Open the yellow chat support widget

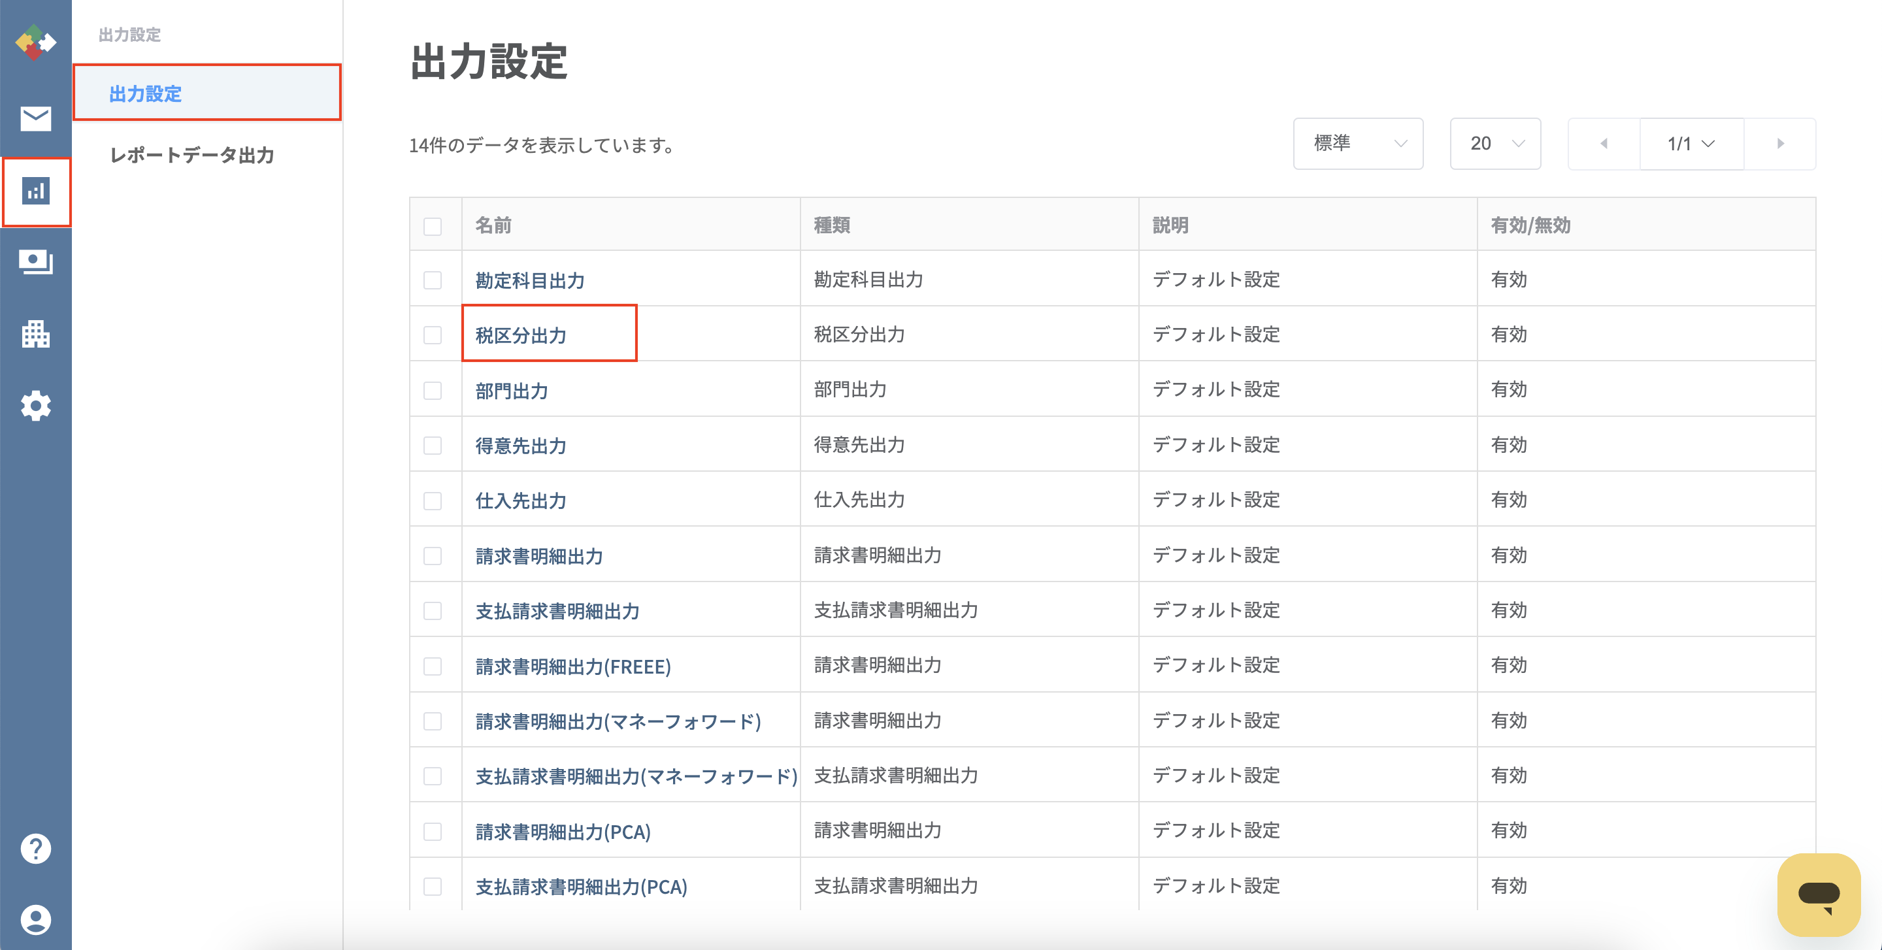(1819, 894)
